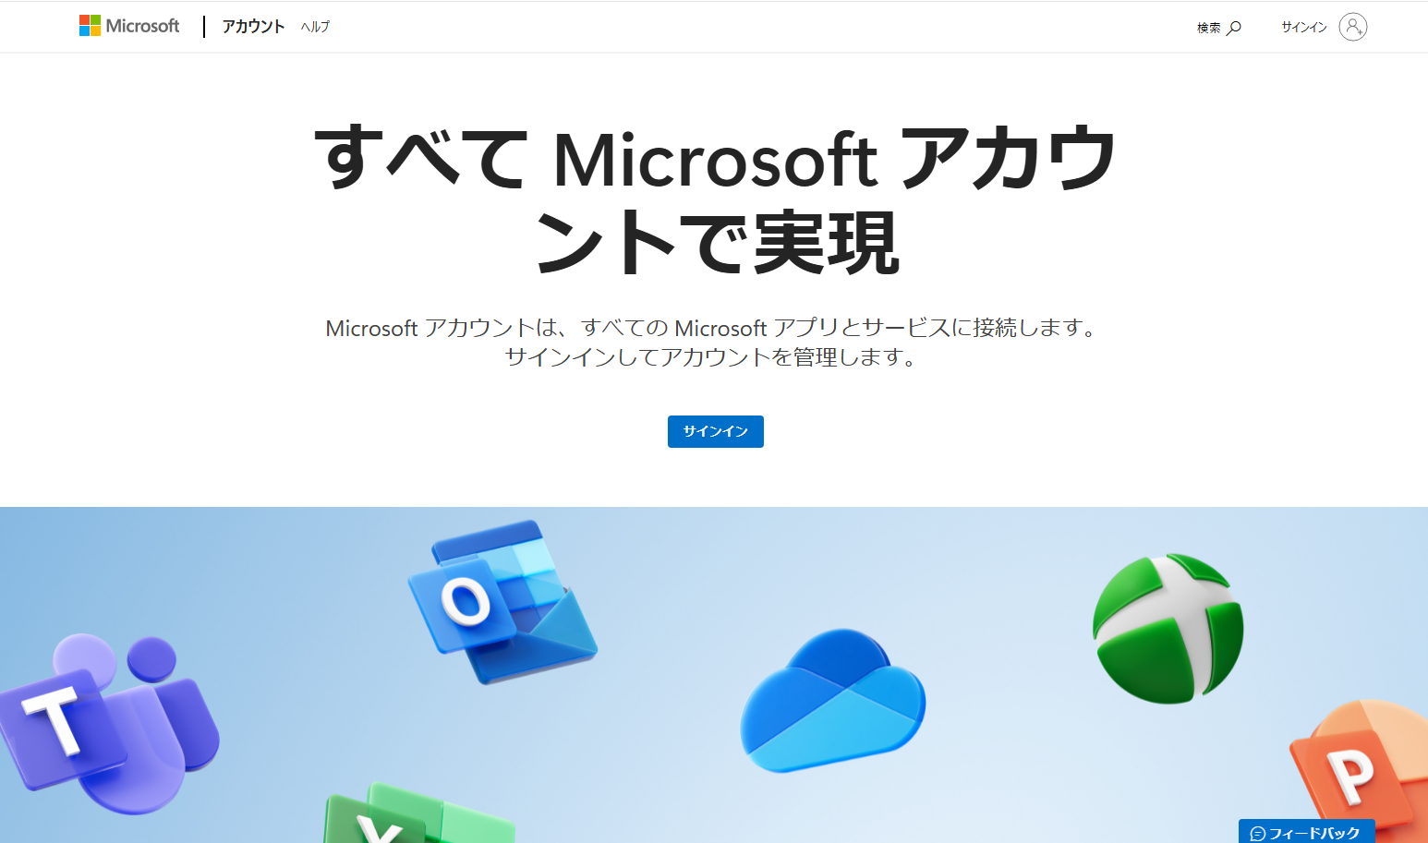The height and width of the screenshot is (843, 1428).
Task: Click the Outlook envelope icon
Action: point(502,602)
